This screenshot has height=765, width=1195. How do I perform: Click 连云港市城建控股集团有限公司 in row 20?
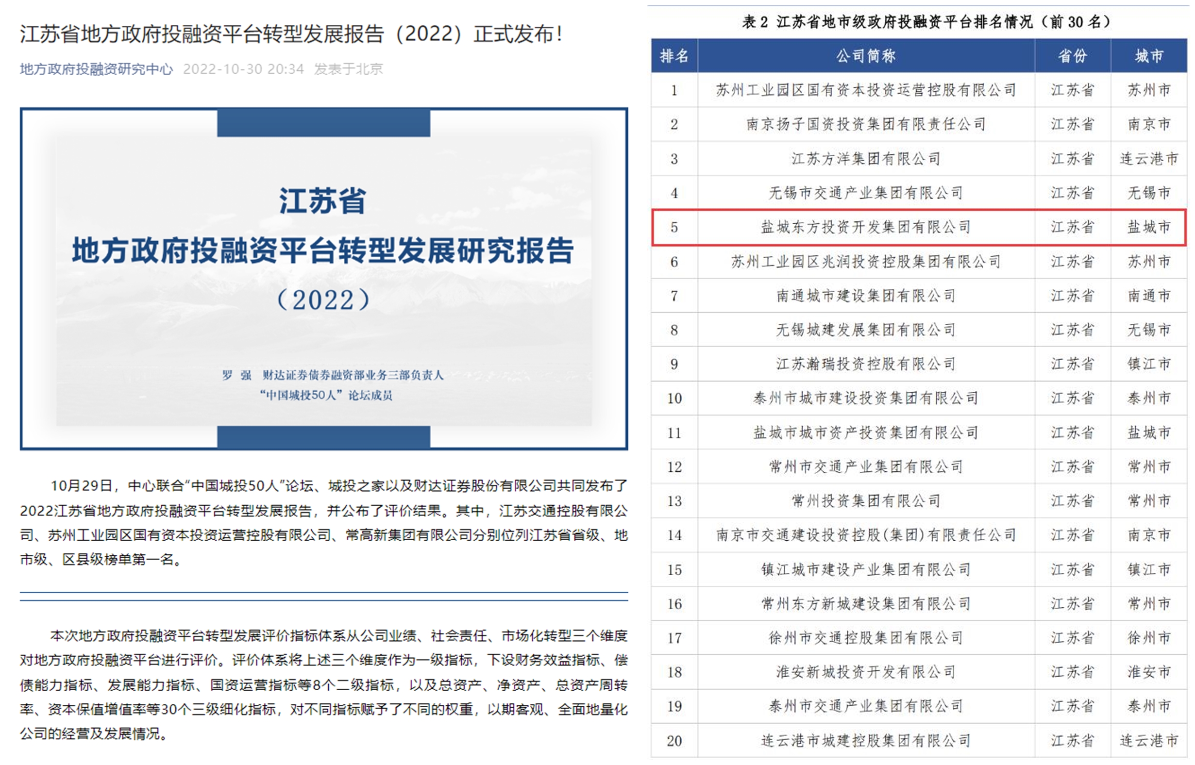coord(866,741)
